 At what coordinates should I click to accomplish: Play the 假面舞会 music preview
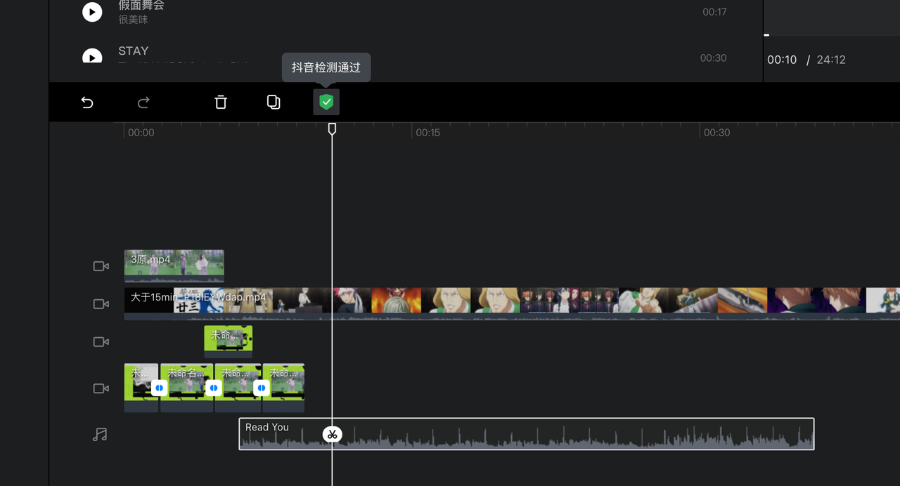(x=92, y=12)
